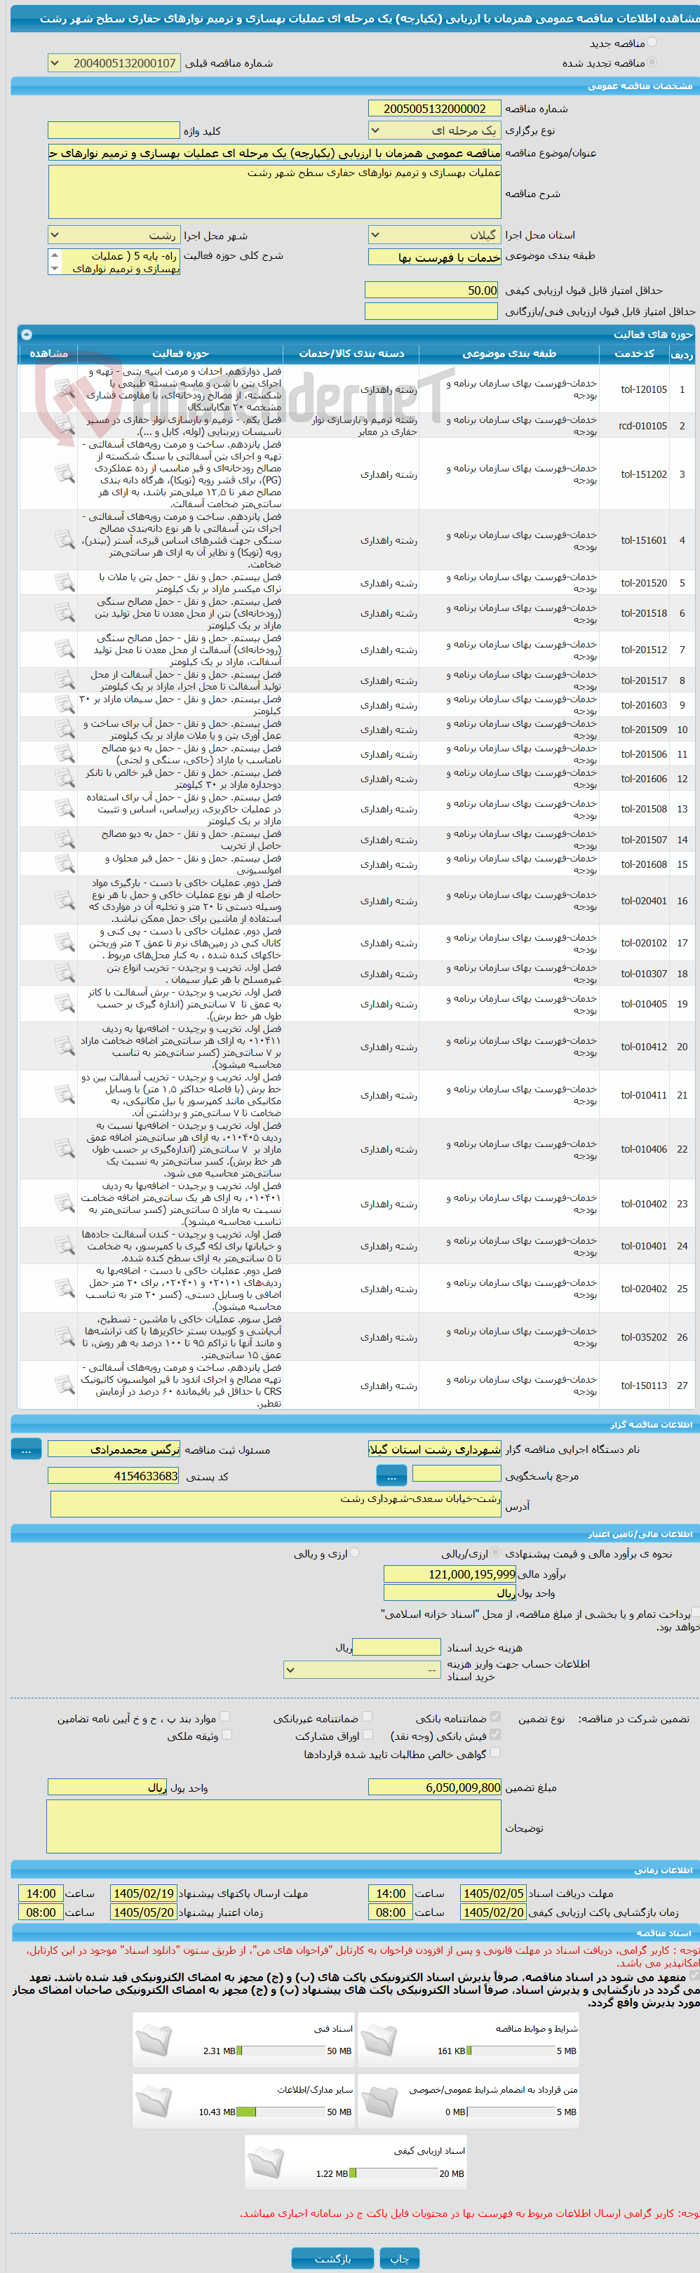The height and width of the screenshot is (2273, 700).
Task: Click the طبقه بندی موضوعی column header
Action: [x=509, y=354]
